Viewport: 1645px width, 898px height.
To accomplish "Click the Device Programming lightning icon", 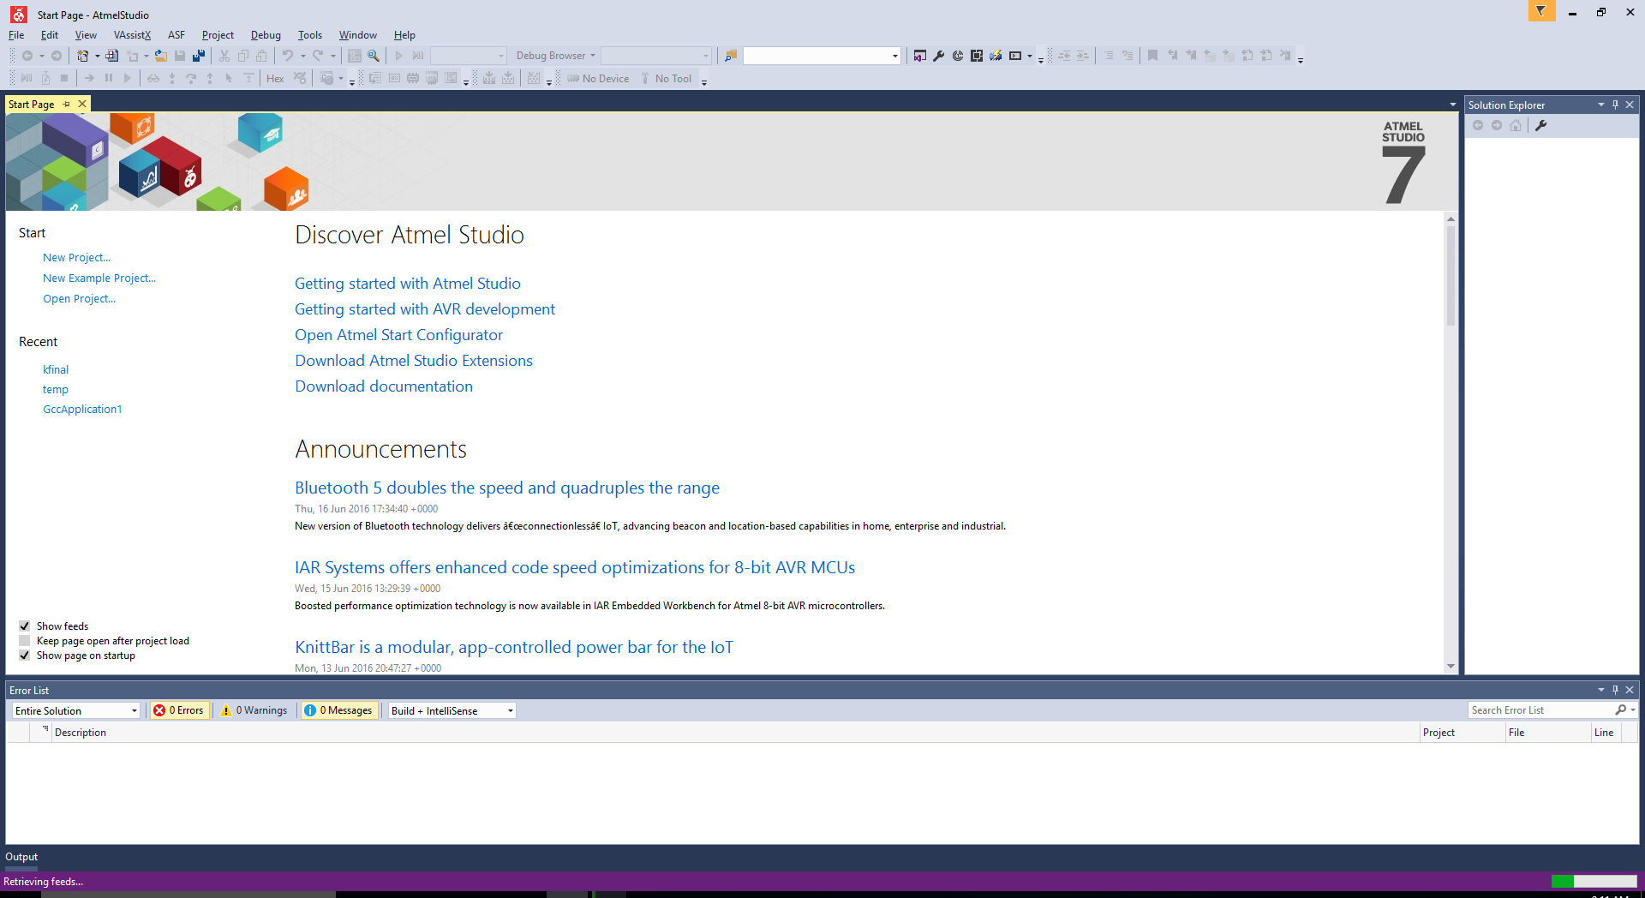I will pyautogui.click(x=995, y=56).
